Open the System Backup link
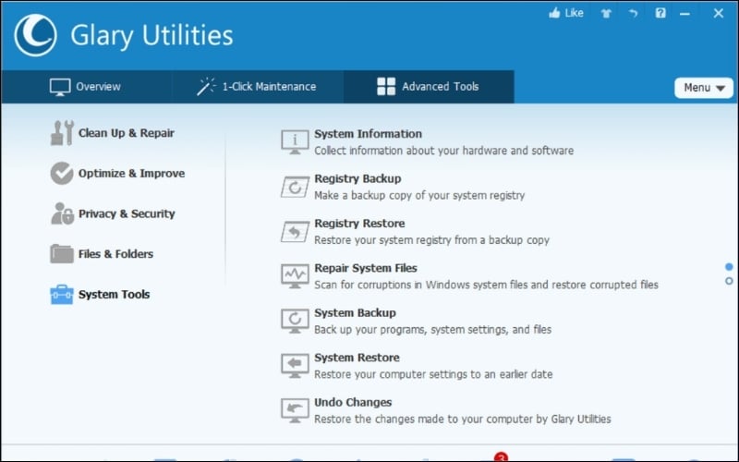739x462 pixels. click(355, 313)
